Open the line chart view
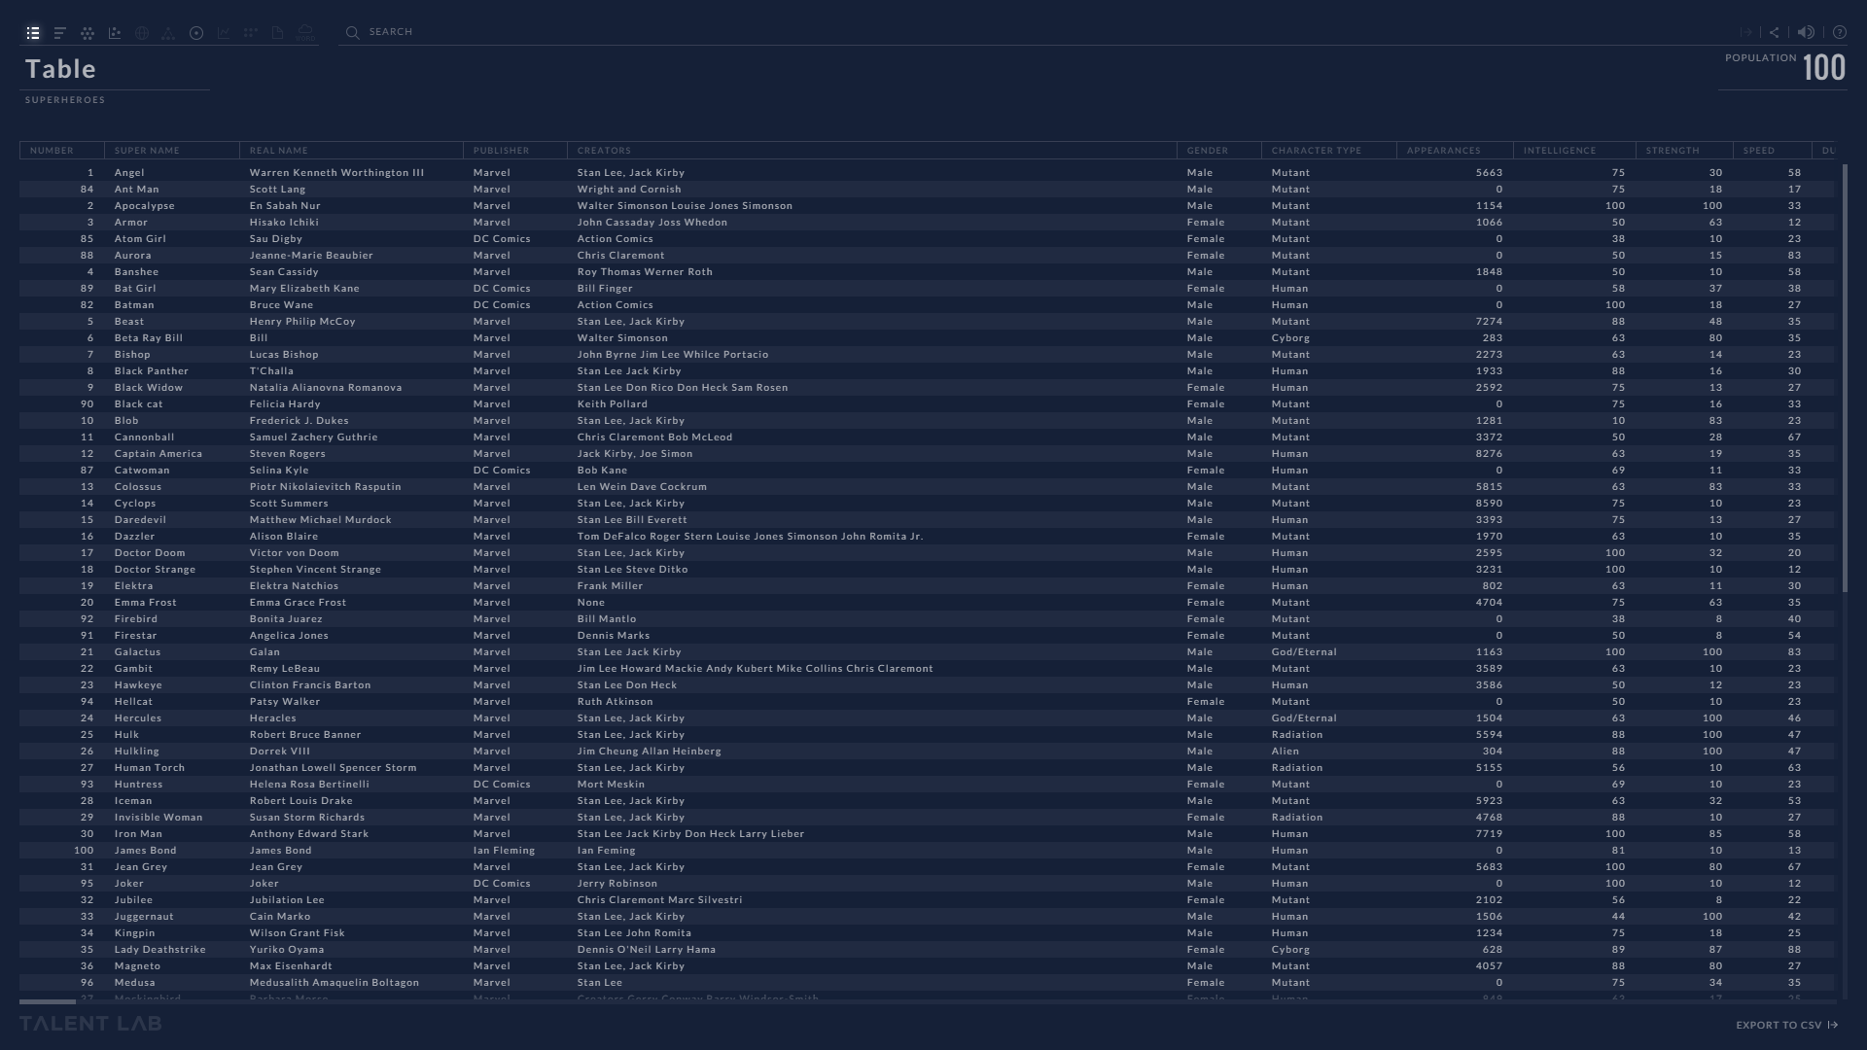Viewport: 1867px width, 1050px height. [x=224, y=33]
